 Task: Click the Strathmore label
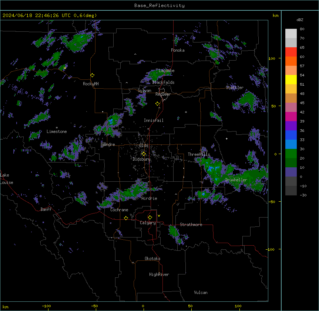(x=191, y=225)
